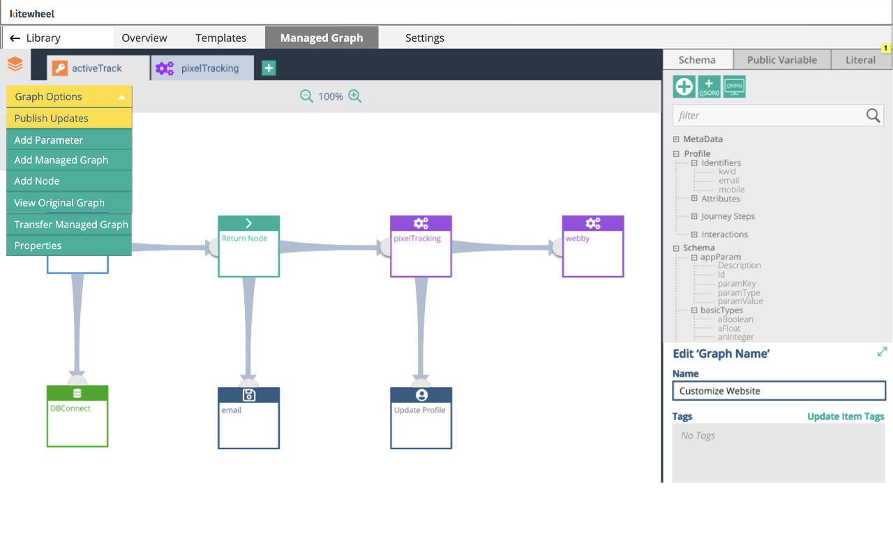Zoom out using the minus magnifier icon
893x558 pixels.
[306, 96]
